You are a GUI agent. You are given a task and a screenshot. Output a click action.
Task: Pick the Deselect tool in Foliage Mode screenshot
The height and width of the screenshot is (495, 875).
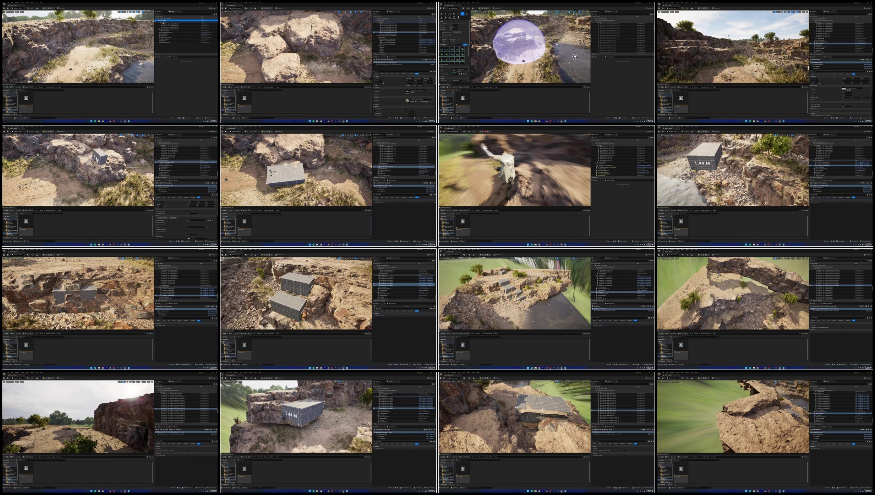tap(450, 14)
